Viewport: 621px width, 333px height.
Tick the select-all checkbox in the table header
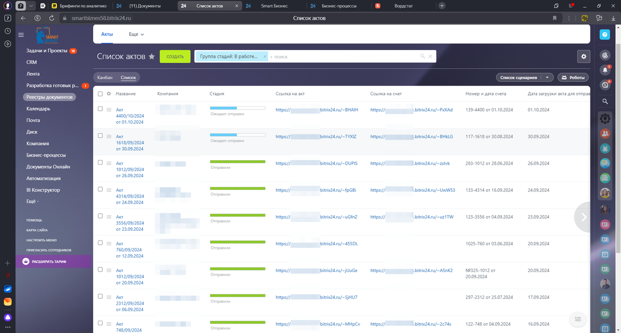(x=100, y=93)
